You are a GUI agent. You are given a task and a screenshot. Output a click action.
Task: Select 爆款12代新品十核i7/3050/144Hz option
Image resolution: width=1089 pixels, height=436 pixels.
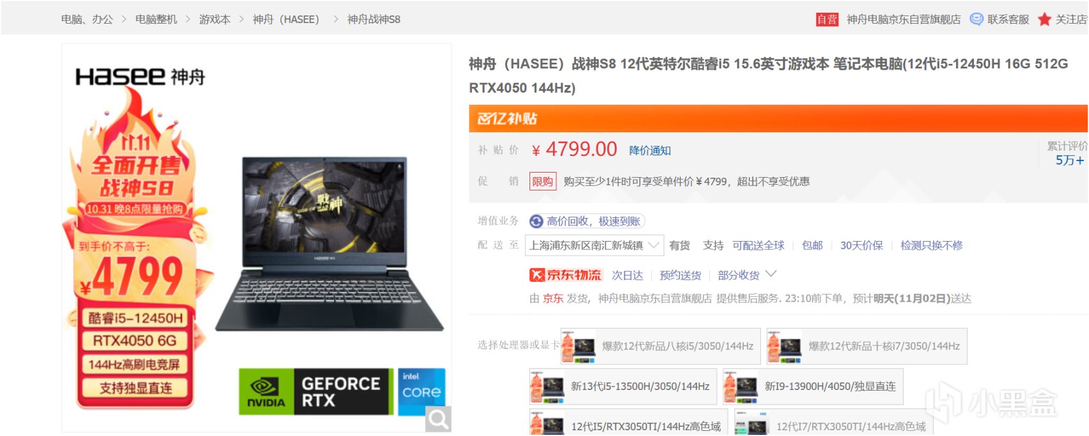(x=867, y=346)
